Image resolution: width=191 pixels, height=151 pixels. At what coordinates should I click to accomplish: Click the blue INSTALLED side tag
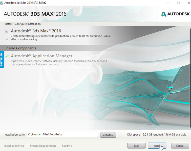tap(2, 59)
